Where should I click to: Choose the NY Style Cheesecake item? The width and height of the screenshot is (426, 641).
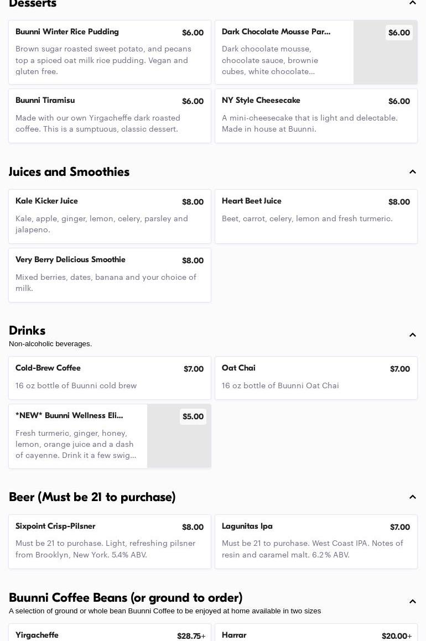(x=316, y=116)
